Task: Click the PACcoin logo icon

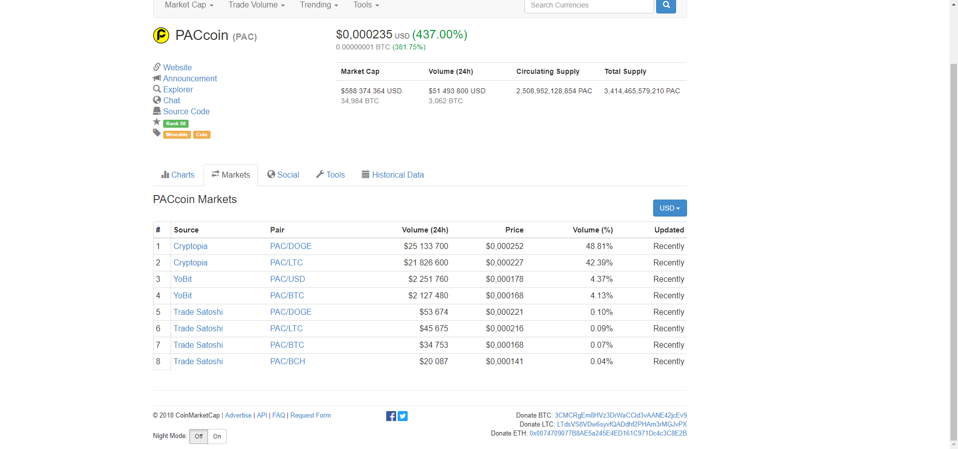Action: (x=161, y=35)
